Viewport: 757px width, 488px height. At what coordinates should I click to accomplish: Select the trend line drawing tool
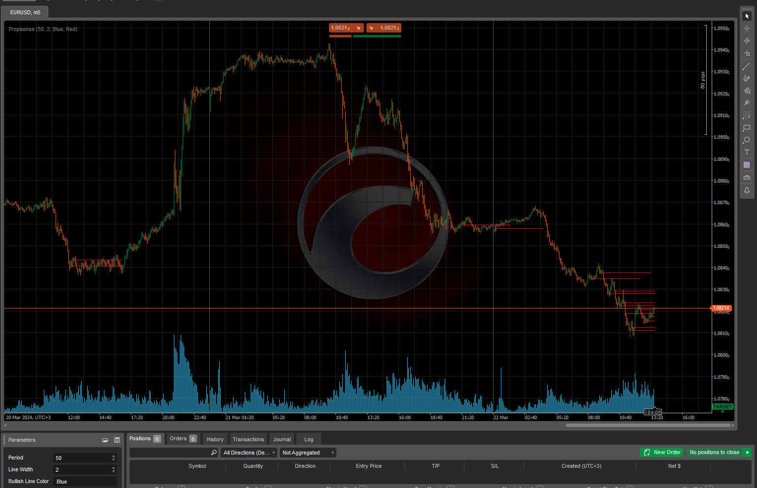pos(747,66)
